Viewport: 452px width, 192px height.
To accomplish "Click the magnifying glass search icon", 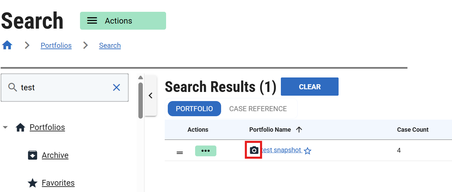I will (12, 88).
